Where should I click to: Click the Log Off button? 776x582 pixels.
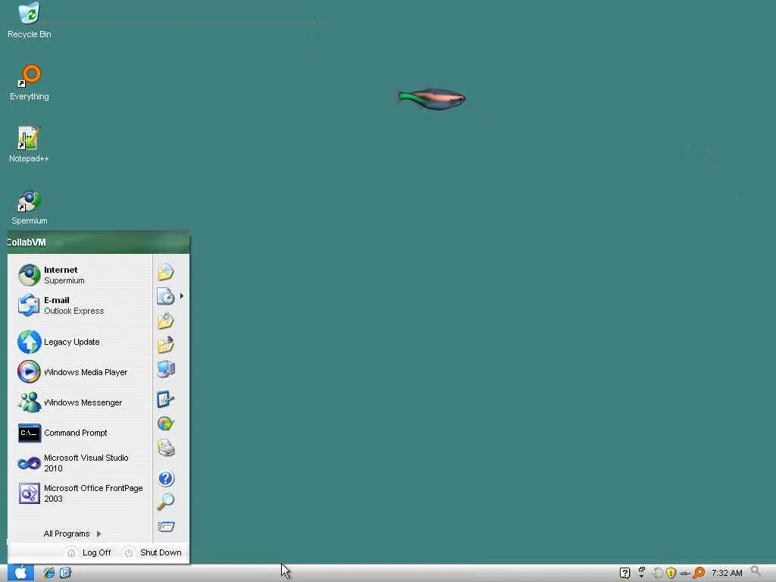[x=89, y=552]
